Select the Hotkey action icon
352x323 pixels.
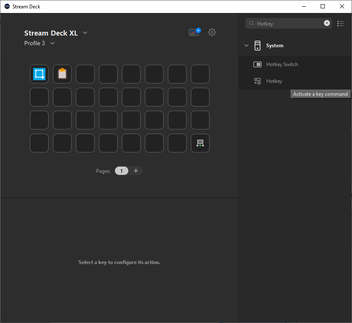coord(258,81)
